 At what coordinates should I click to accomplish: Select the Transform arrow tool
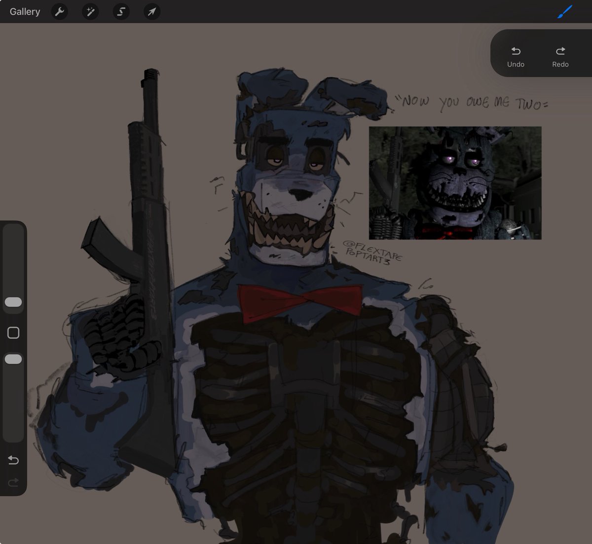[152, 11]
